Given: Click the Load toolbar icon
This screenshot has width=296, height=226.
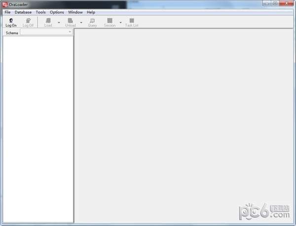Looking at the screenshot, I should pyautogui.click(x=48, y=22).
